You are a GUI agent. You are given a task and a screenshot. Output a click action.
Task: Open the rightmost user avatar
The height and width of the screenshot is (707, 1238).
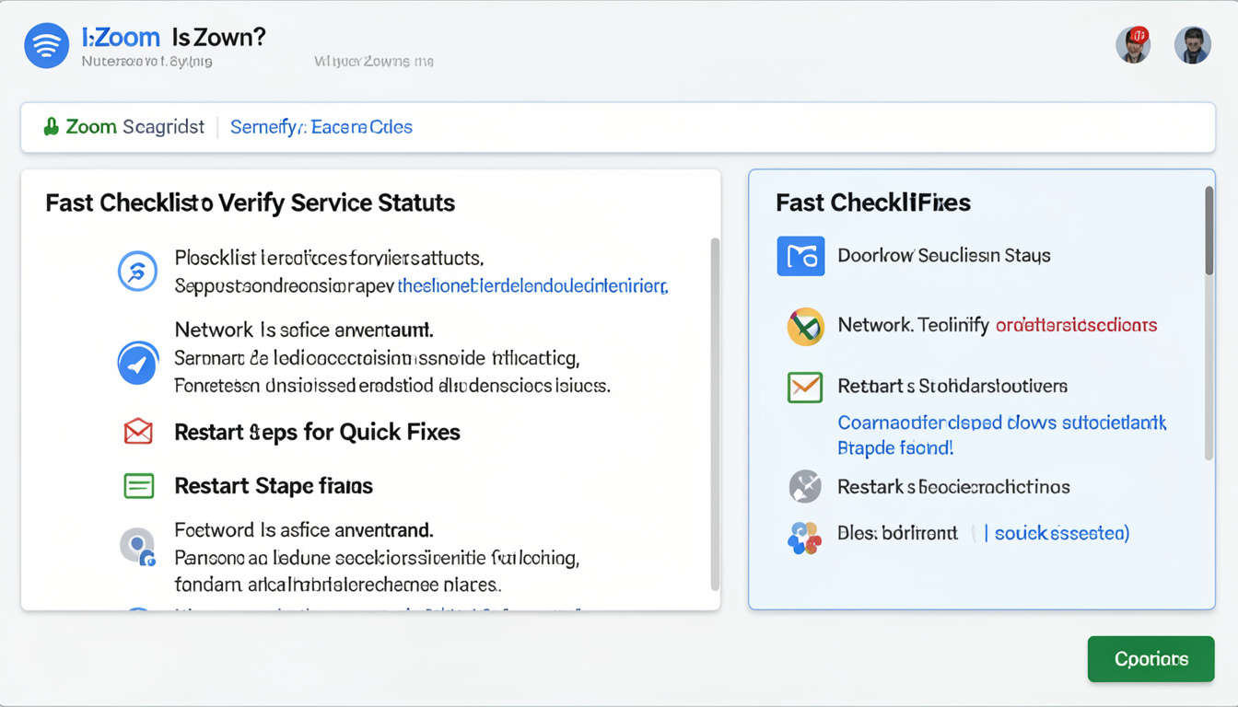[x=1194, y=44]
